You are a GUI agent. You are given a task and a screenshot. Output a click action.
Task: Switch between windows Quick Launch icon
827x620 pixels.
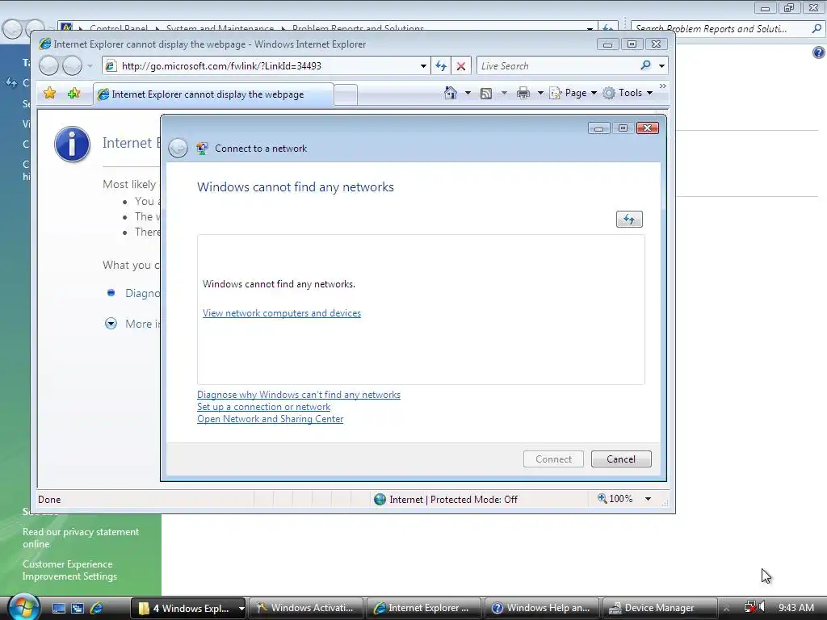click(x=78, y=608)
